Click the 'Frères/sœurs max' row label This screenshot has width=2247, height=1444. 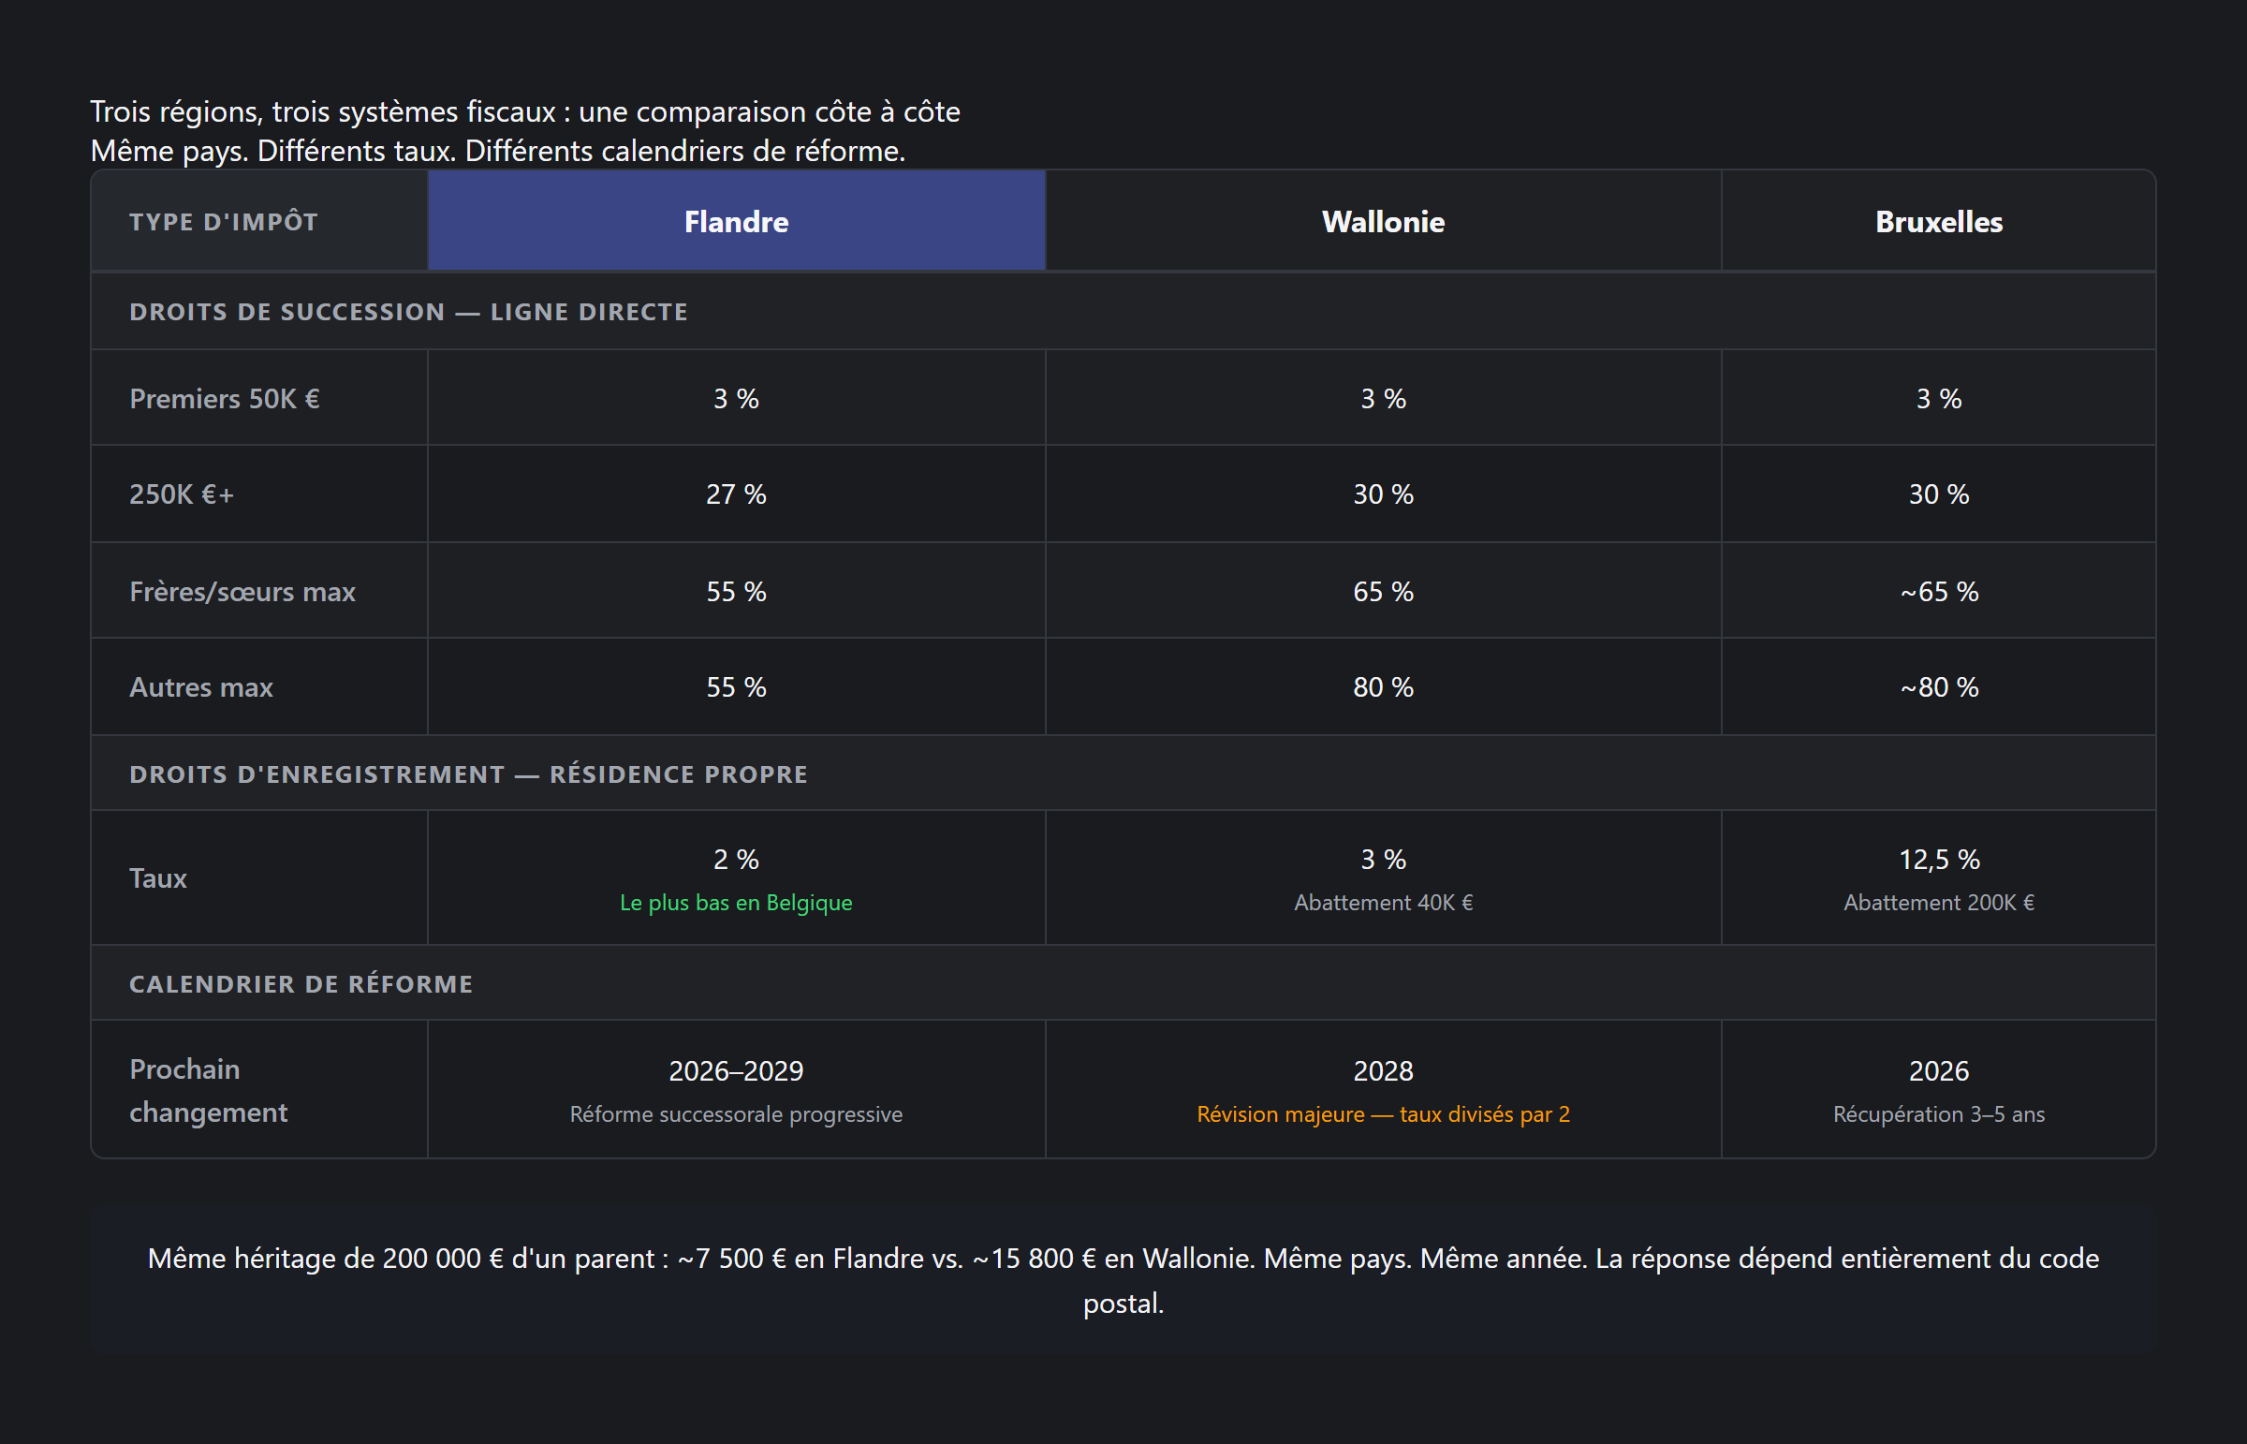(242, 592)
